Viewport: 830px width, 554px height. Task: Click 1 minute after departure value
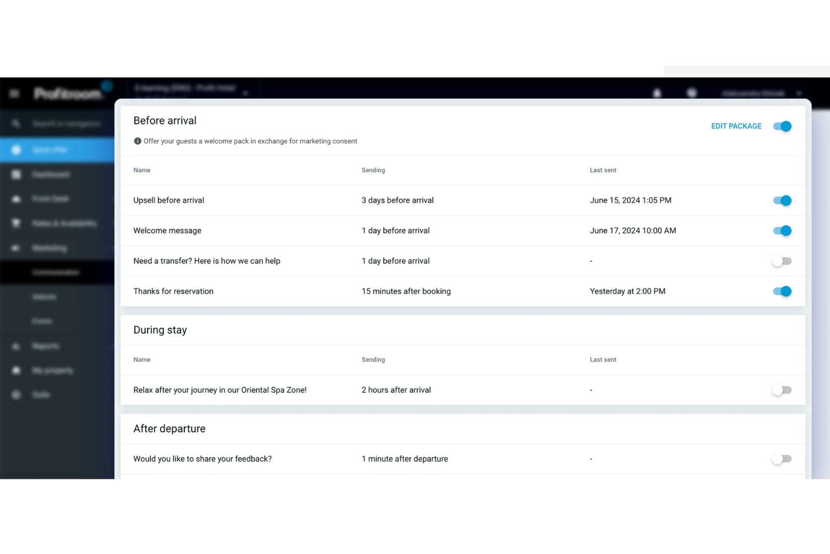(x=405, y=459)
